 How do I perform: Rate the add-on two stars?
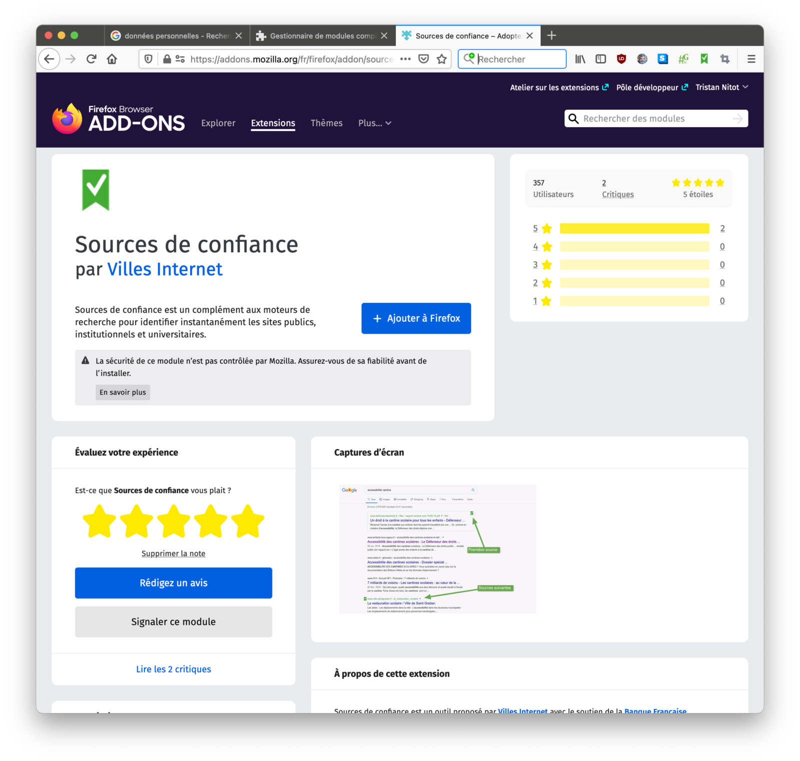pos(136,521)
